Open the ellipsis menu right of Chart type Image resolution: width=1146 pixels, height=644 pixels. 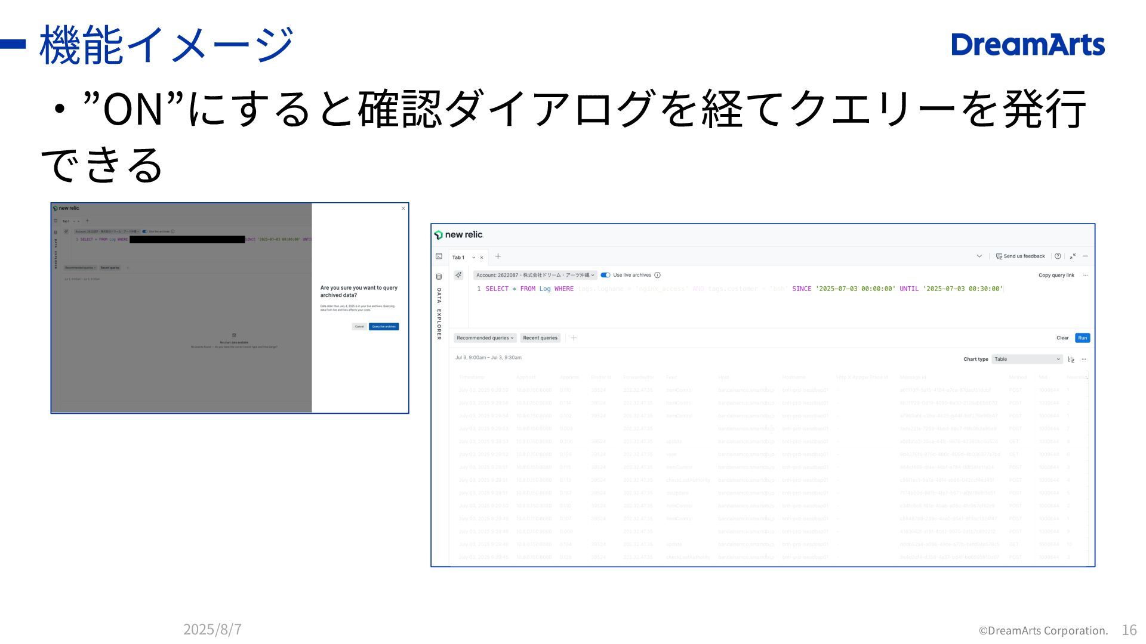1084,360
